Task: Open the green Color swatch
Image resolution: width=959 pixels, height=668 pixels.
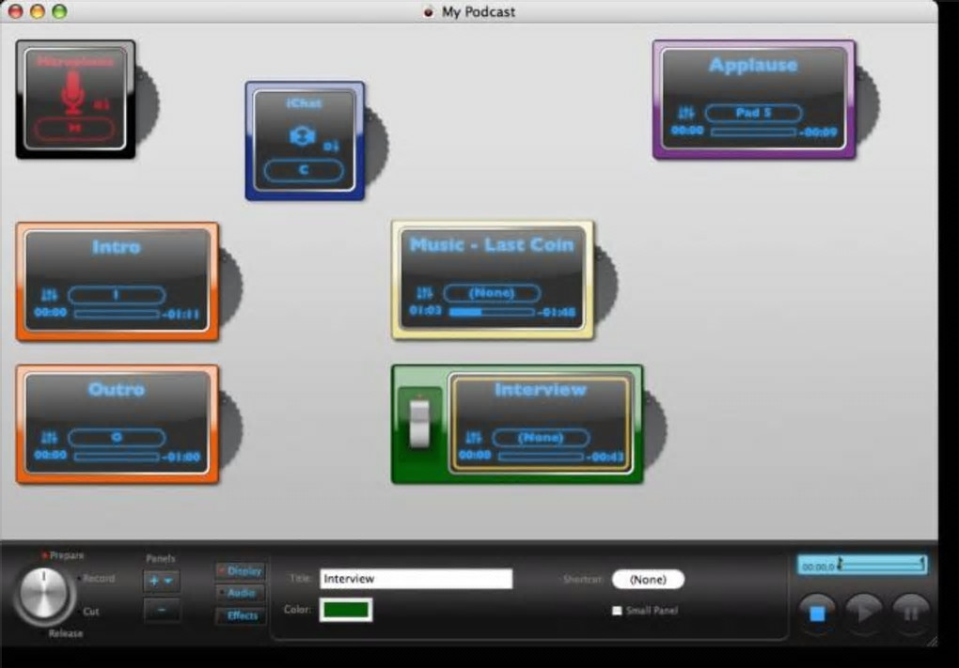Action: point(346,610)
